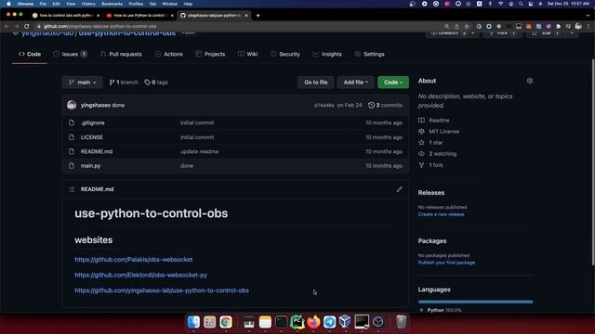Open the README table of contents icon

point(72,189)
